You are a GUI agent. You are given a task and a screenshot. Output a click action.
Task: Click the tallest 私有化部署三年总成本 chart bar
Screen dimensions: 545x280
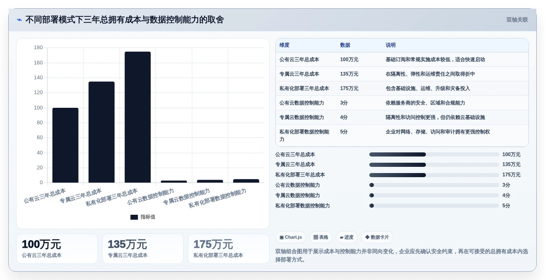click(x=138, y=117)
